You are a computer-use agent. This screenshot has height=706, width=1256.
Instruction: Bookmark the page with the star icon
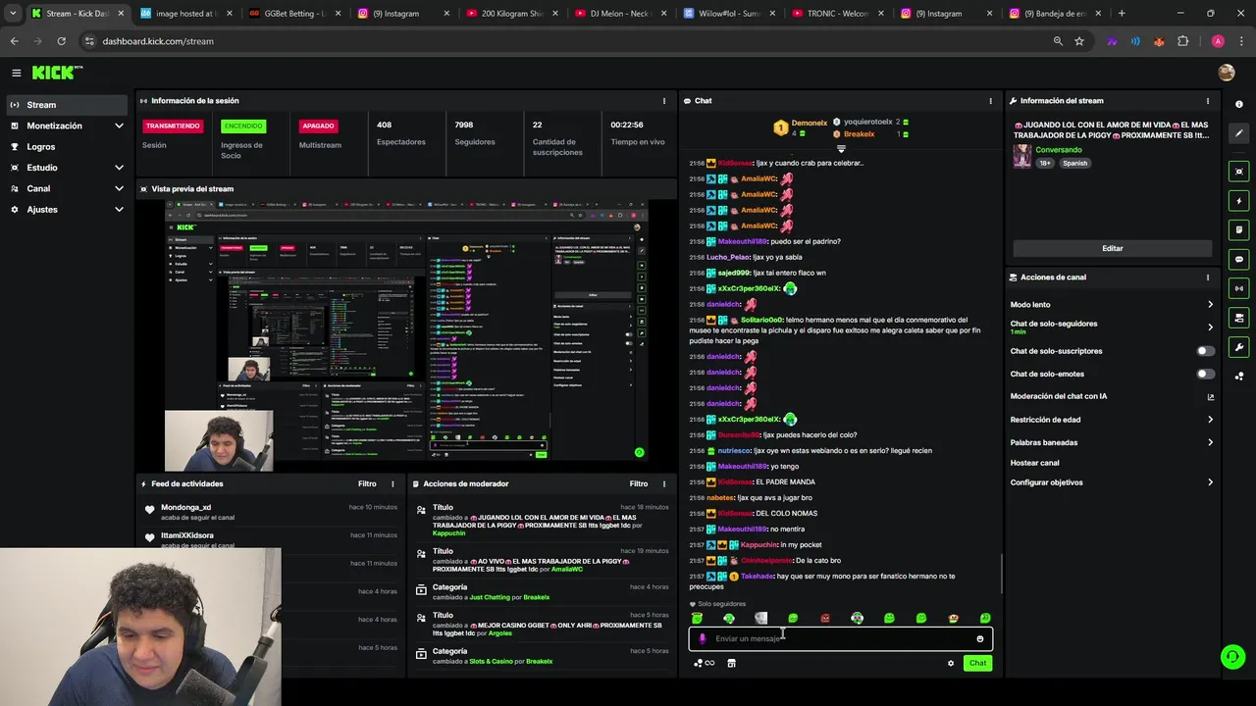(x=1079, y=41)
